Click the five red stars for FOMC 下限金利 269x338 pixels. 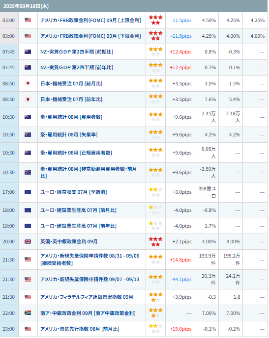[155, 36]
